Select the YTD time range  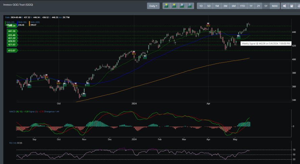[x=242, y=6]
